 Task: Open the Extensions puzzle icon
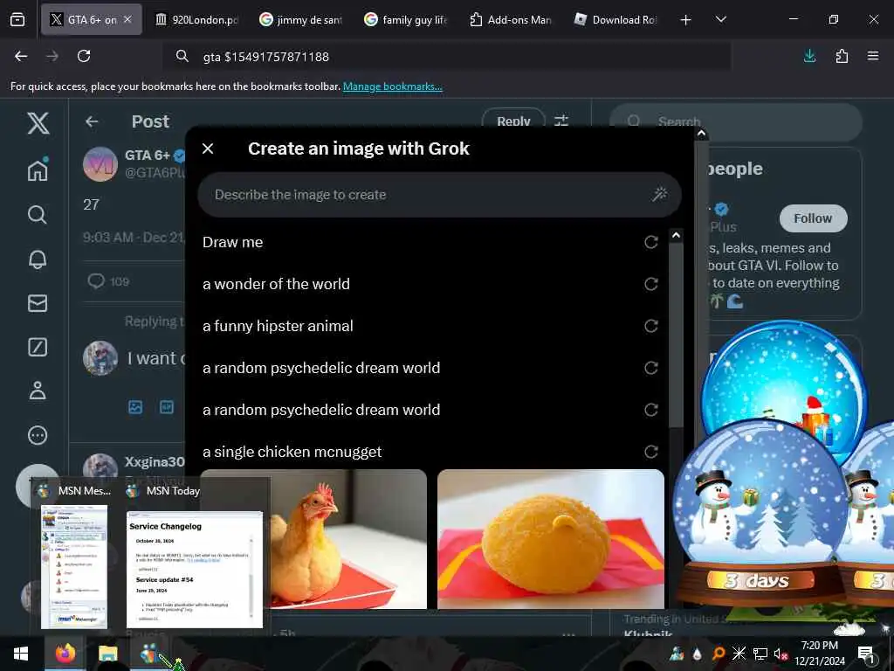coord(842,56)
